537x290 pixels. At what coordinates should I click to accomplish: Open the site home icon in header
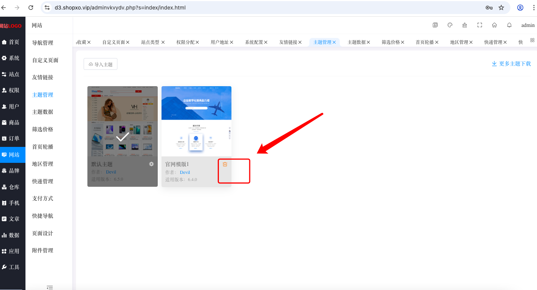[494, 25]
